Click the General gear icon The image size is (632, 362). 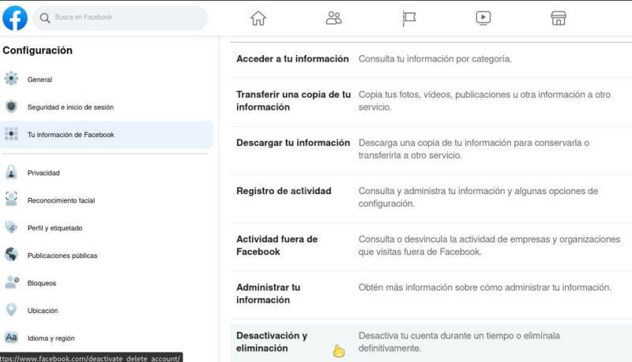click(x=11, y=79)
